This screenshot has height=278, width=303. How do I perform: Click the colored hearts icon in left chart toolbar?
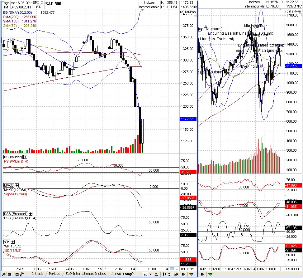pos(191,274)
